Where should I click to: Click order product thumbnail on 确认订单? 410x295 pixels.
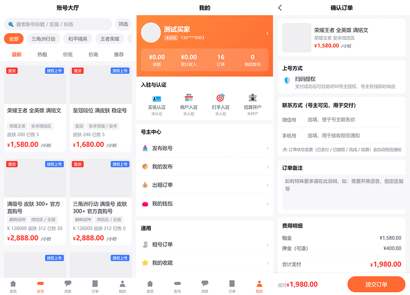tap(297, 37)
